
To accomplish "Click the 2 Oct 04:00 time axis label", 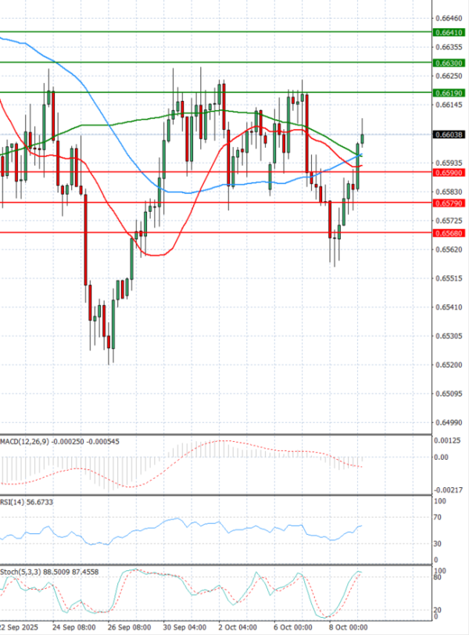I will click(237, 627).
